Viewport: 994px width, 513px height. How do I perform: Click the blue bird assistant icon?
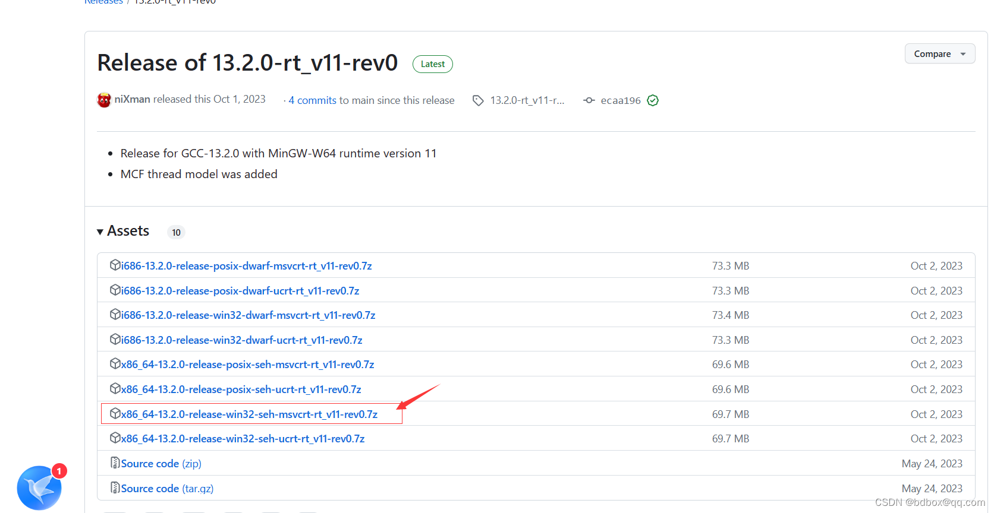pyautogui.click(x=39, y=488)
